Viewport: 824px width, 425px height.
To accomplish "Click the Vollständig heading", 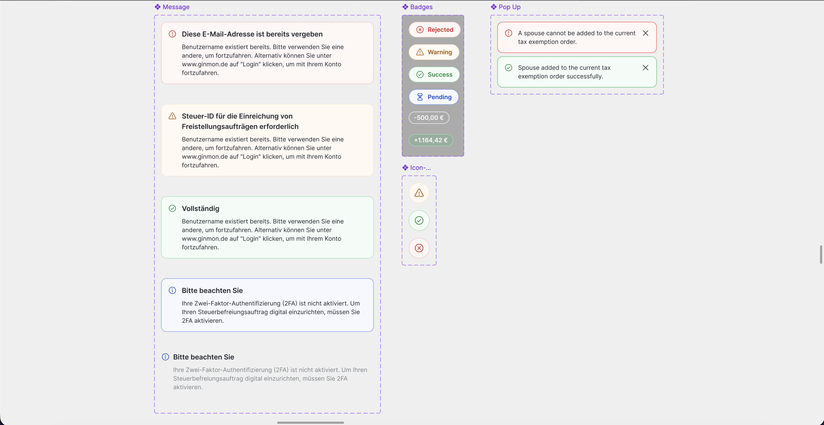I will tap(200, 208).
